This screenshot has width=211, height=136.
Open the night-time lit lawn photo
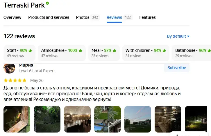click(x=196, y=119)
